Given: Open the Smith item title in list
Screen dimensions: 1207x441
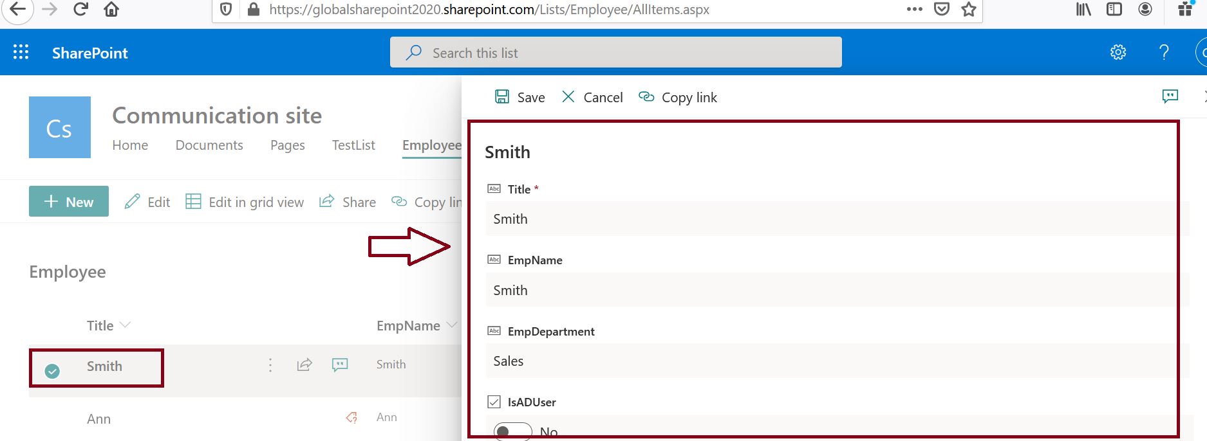Looking at the screenshot, I should point(104,366).
